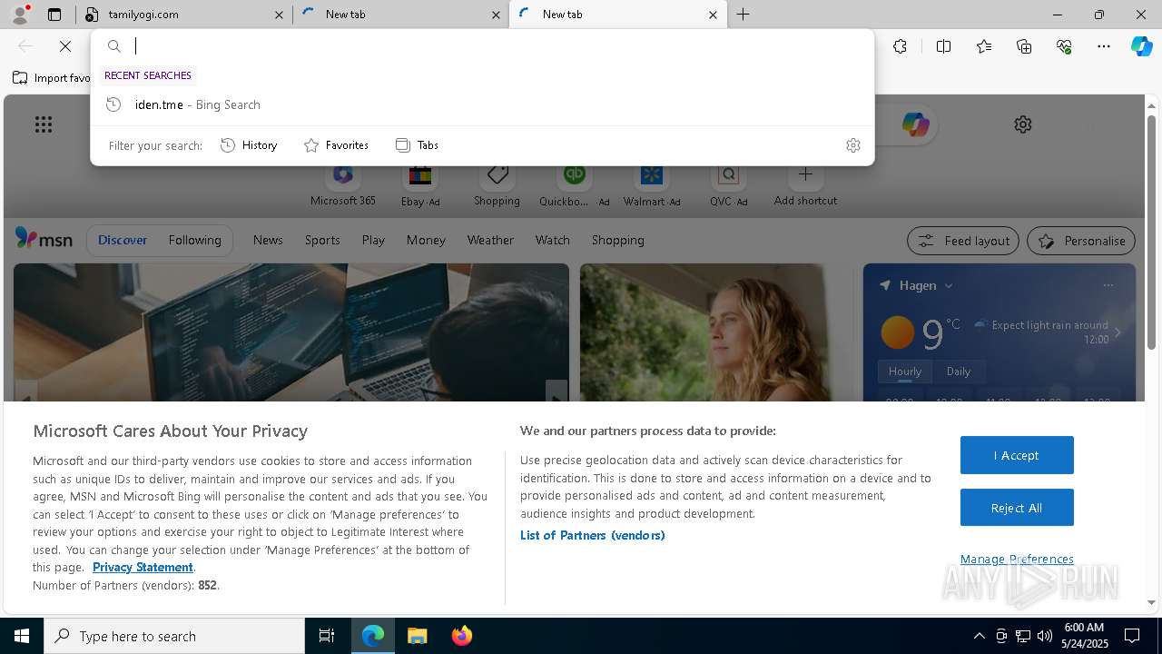Filter search by History
The height and width of the screenshot is (654, 1162).
tap(249, 145)
